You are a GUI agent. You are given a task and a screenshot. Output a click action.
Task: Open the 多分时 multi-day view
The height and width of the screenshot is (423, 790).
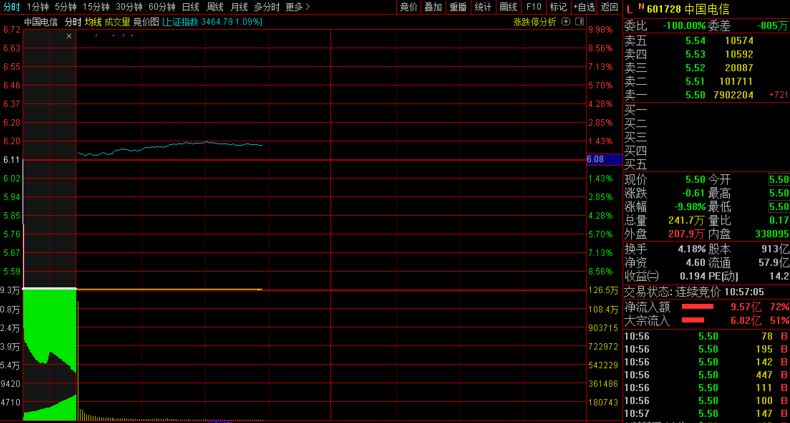click(267, 7)
